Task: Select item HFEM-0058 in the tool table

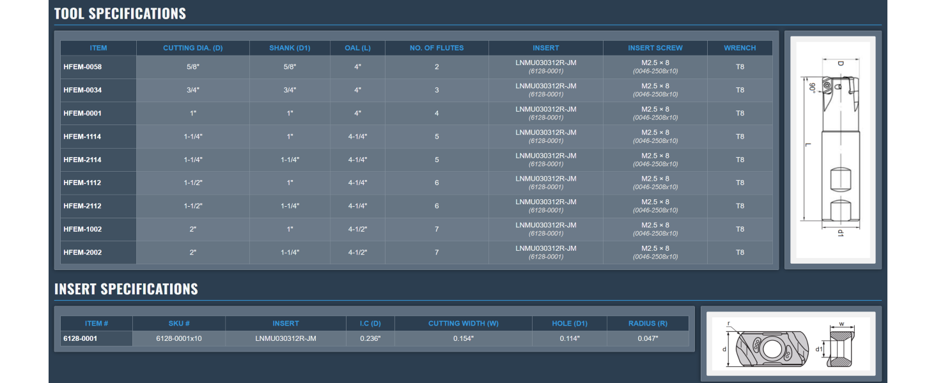Action: pos(82,67)
